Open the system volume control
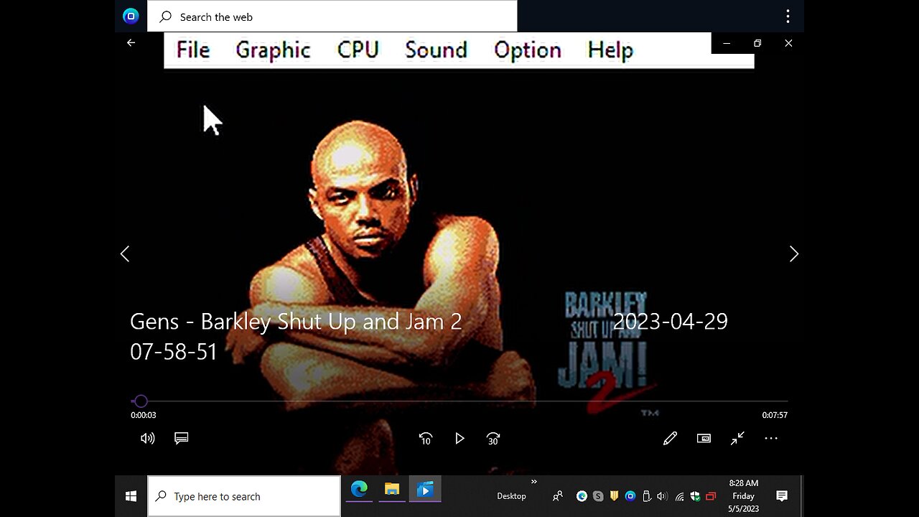 (x=663, y=496)
